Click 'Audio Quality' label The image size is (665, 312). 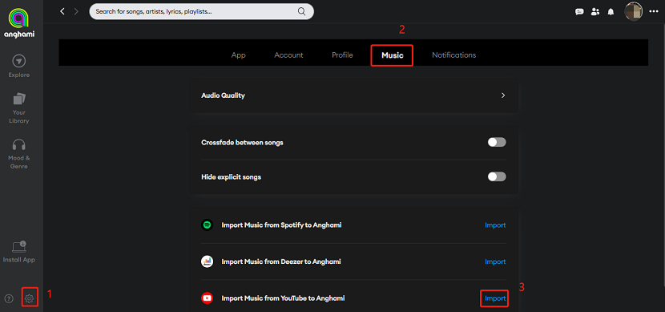pos(223,95)
